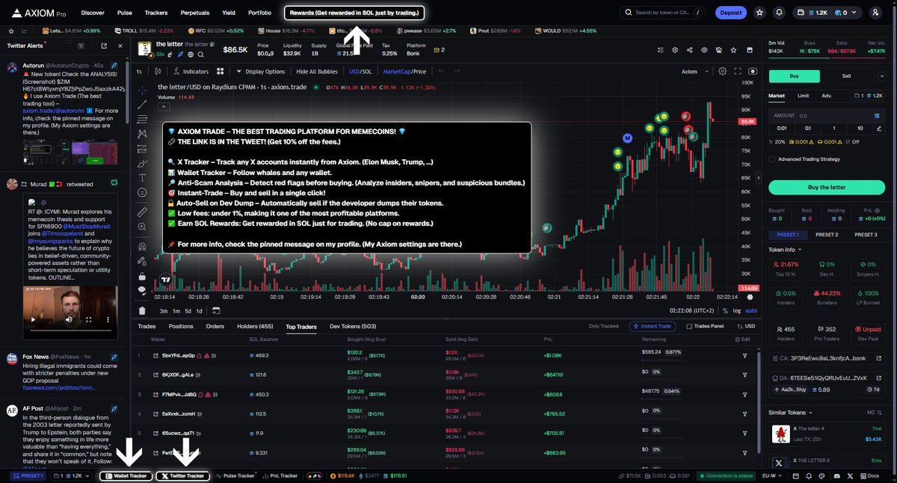The image size is (897, 483).
Task: Favorite this token with the star icon
Action: (x=733, y=50)
